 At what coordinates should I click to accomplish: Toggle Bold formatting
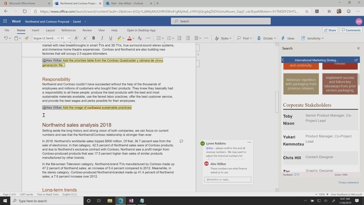[x=94, y=38]
